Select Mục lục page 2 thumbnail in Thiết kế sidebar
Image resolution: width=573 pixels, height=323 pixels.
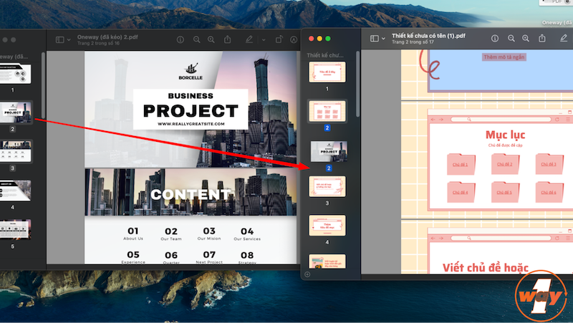(327, 111)
